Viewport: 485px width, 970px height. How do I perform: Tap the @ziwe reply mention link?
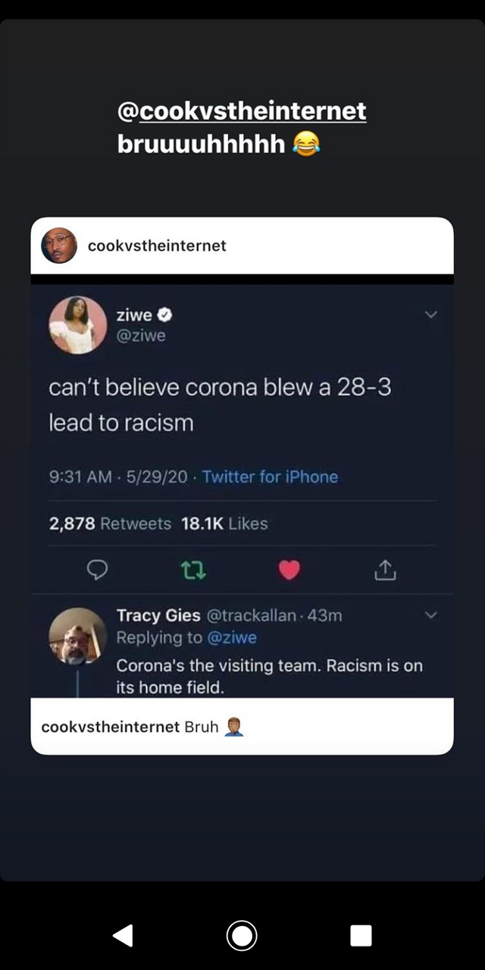(x=231, y=638)
